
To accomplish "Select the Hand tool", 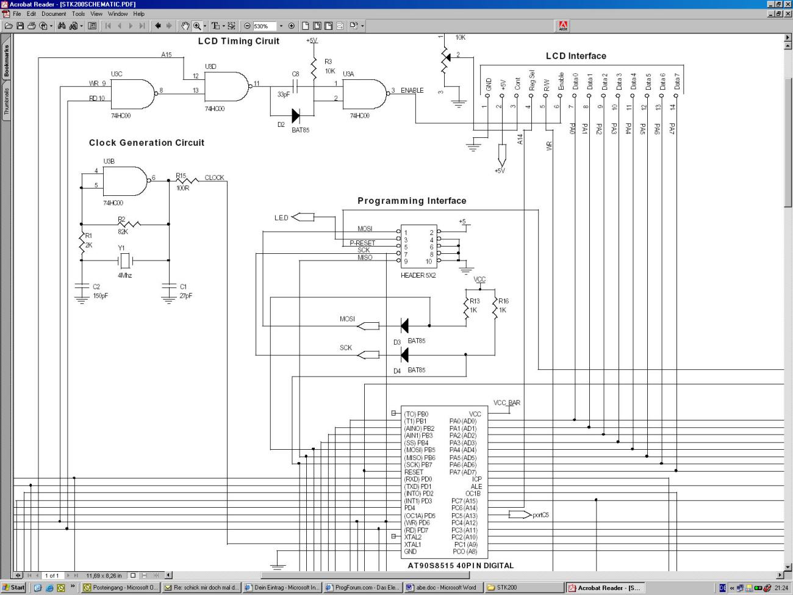I will click(x=185, y=26).
